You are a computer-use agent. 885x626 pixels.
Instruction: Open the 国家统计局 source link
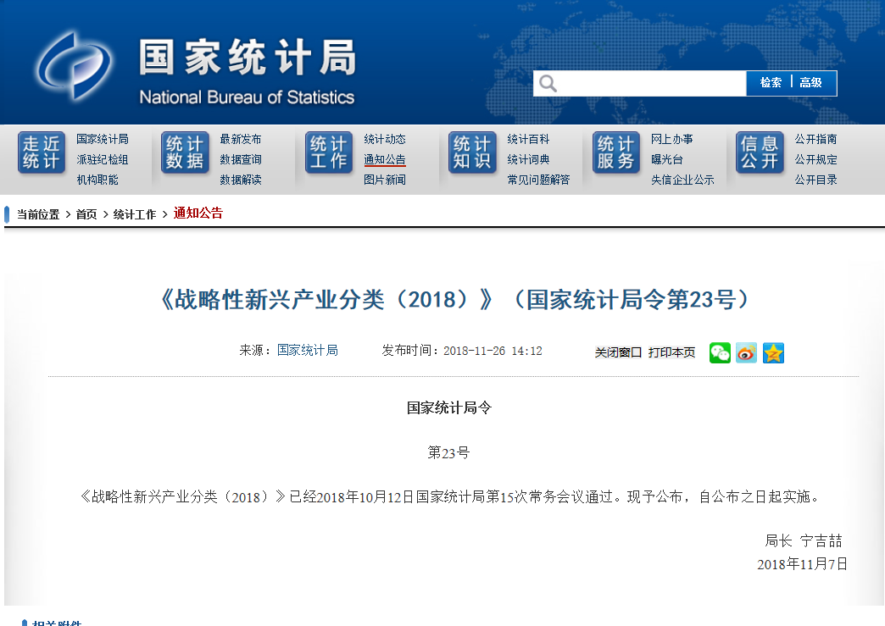(x=308, y=350)
